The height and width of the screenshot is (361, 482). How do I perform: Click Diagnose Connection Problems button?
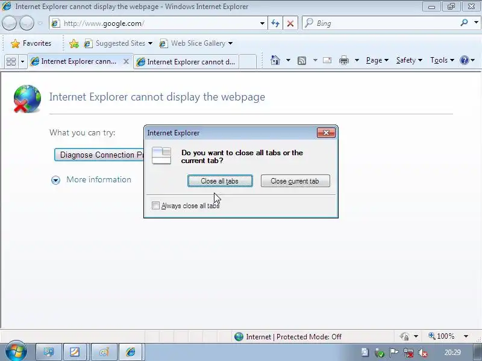coord(99,155)
